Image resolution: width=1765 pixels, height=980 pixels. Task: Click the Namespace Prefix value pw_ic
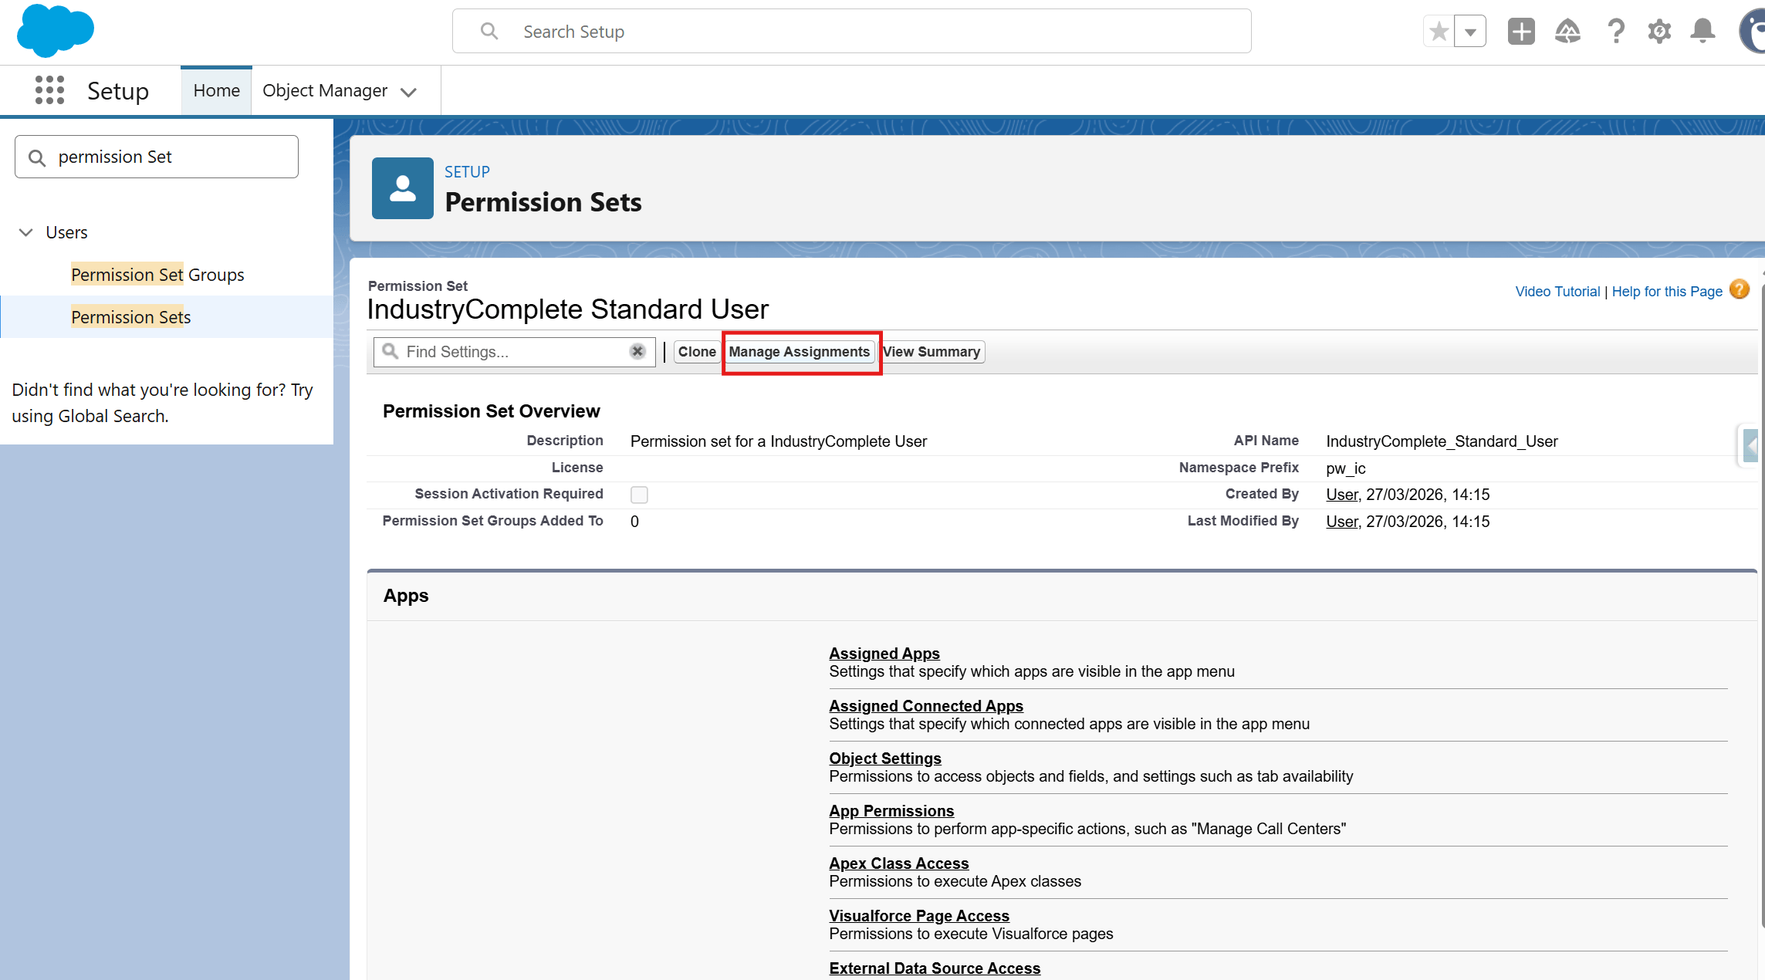(1345, 468)
